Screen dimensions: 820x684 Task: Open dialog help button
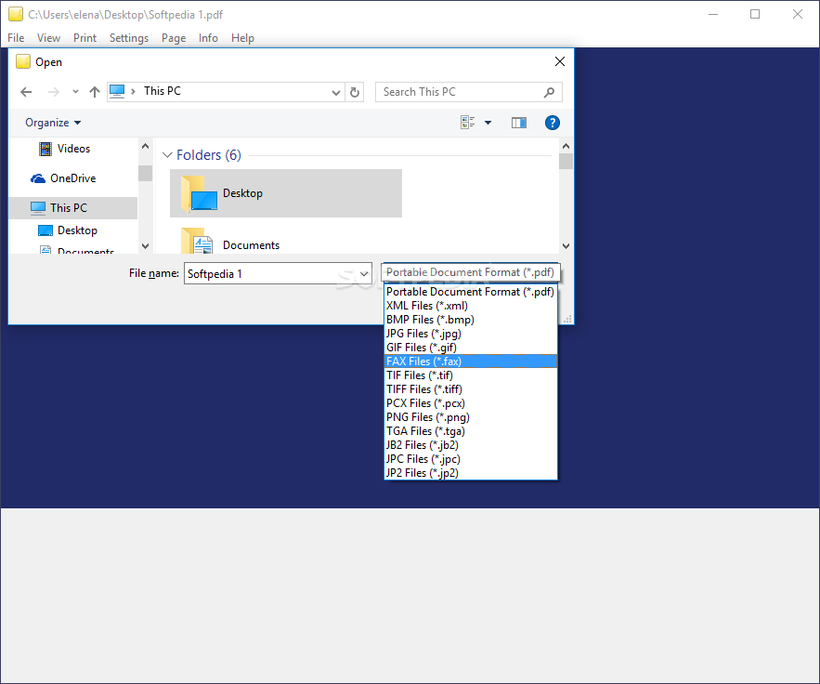click(553, 123)
